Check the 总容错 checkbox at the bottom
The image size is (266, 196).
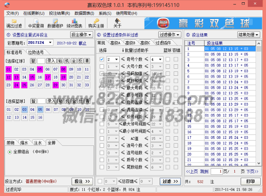coord(100,181)
